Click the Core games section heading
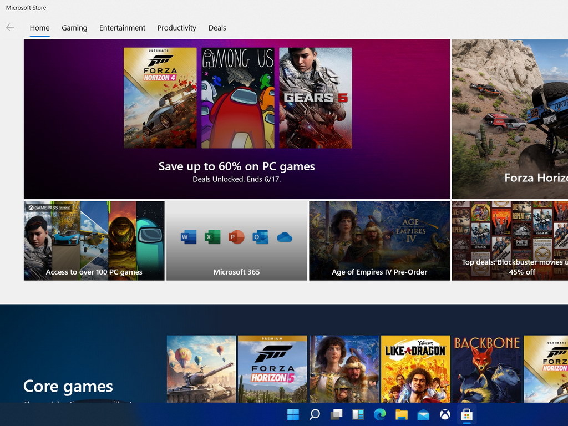 coord(68,386)
